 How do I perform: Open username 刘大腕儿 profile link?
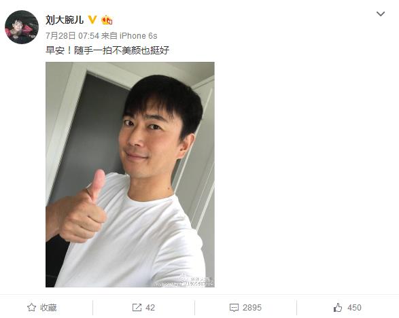coord(65,20)
